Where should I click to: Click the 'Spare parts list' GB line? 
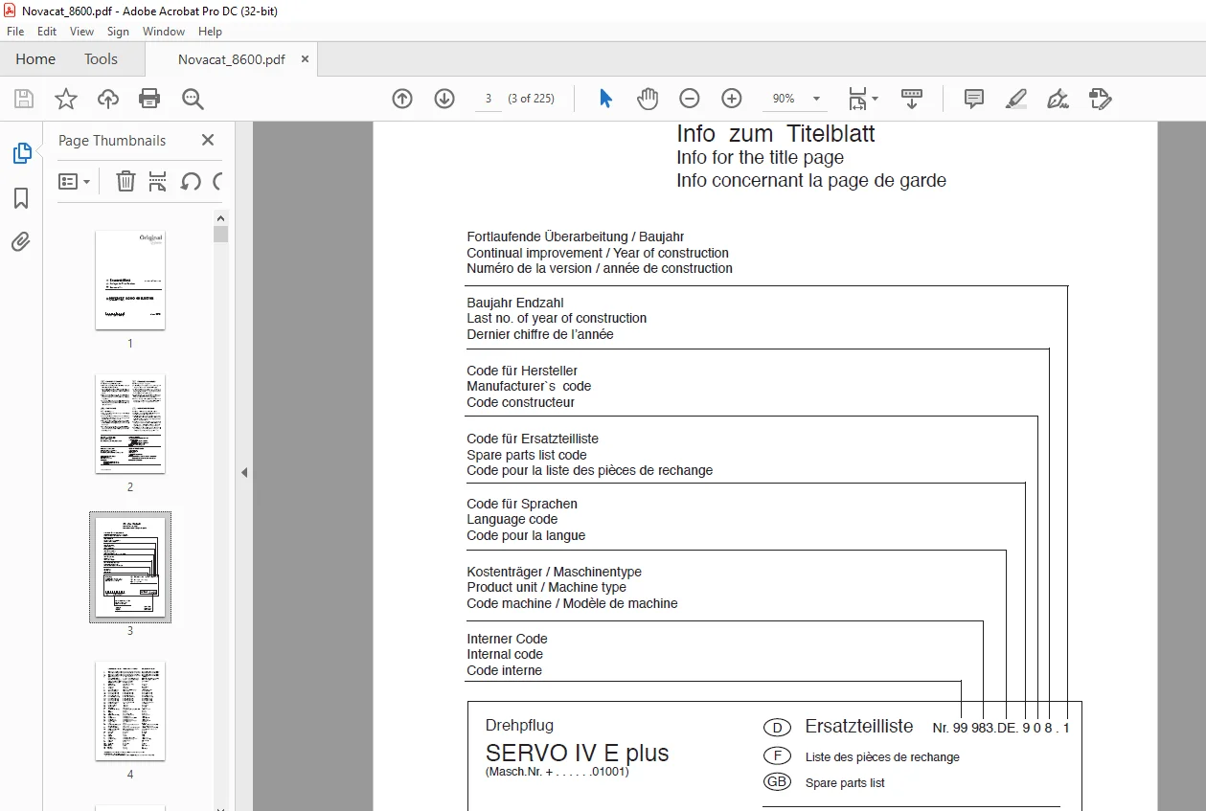coord(845,782)
